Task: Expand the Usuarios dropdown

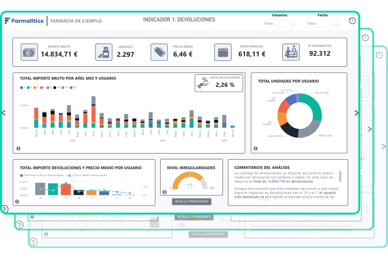Action: [x=280, y=24]
